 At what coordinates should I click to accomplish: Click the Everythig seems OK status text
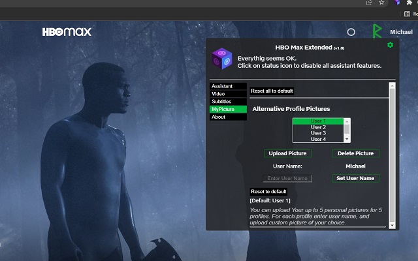click(267, 59)
